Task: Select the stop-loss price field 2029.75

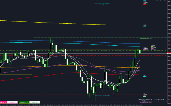Action: tap(12, 102)
